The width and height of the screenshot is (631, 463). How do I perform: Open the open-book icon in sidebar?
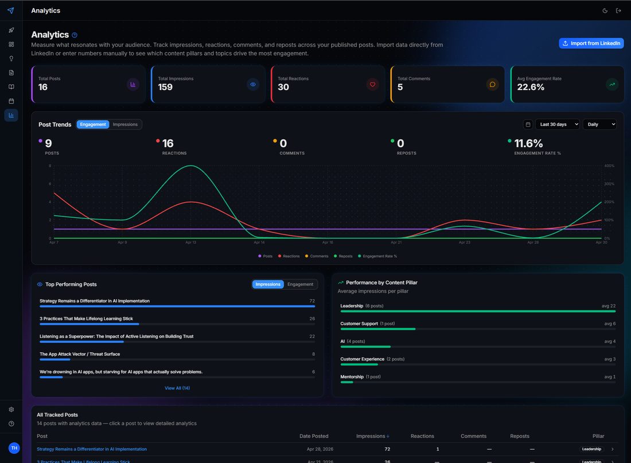tap(11, 87)
